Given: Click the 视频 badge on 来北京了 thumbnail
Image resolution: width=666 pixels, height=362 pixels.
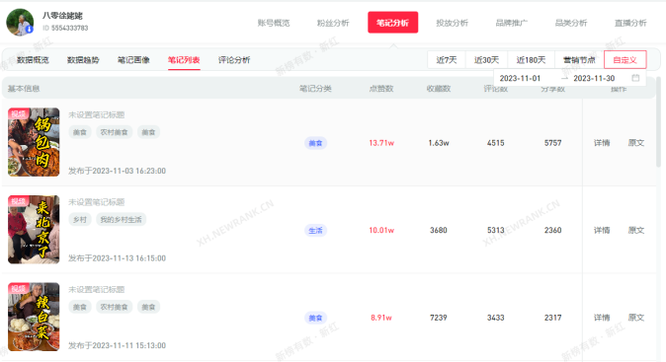Looking at the screenshot, I should click(x=18, y=201).
